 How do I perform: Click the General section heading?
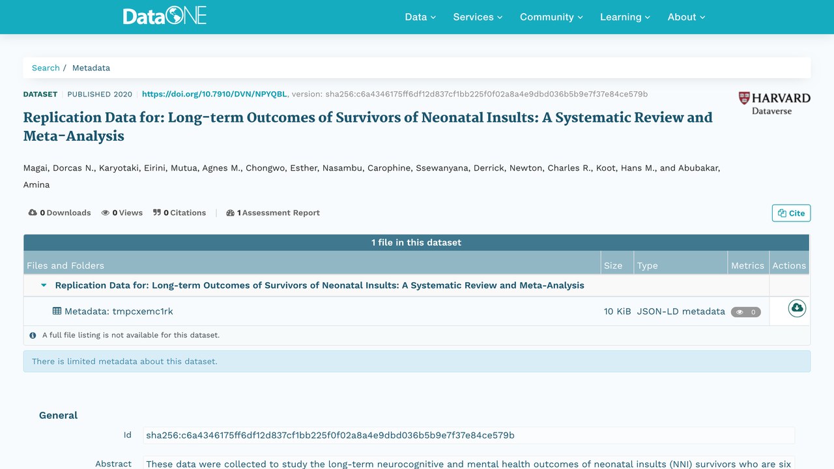(58, 415)
